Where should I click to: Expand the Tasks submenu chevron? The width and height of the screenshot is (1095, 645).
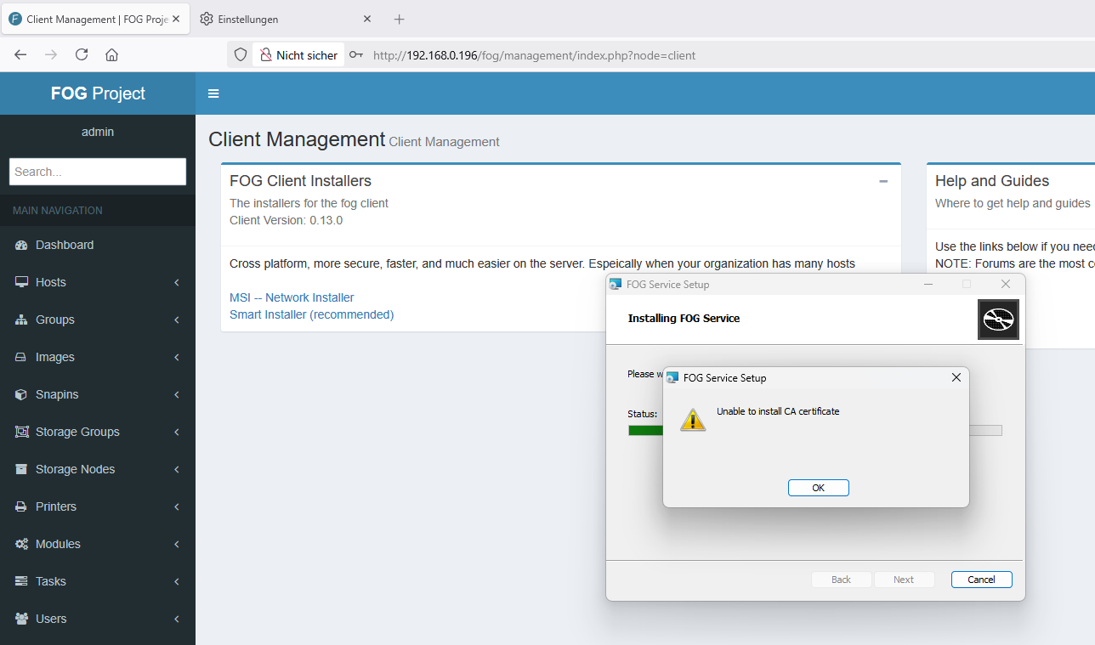(177, 581)
